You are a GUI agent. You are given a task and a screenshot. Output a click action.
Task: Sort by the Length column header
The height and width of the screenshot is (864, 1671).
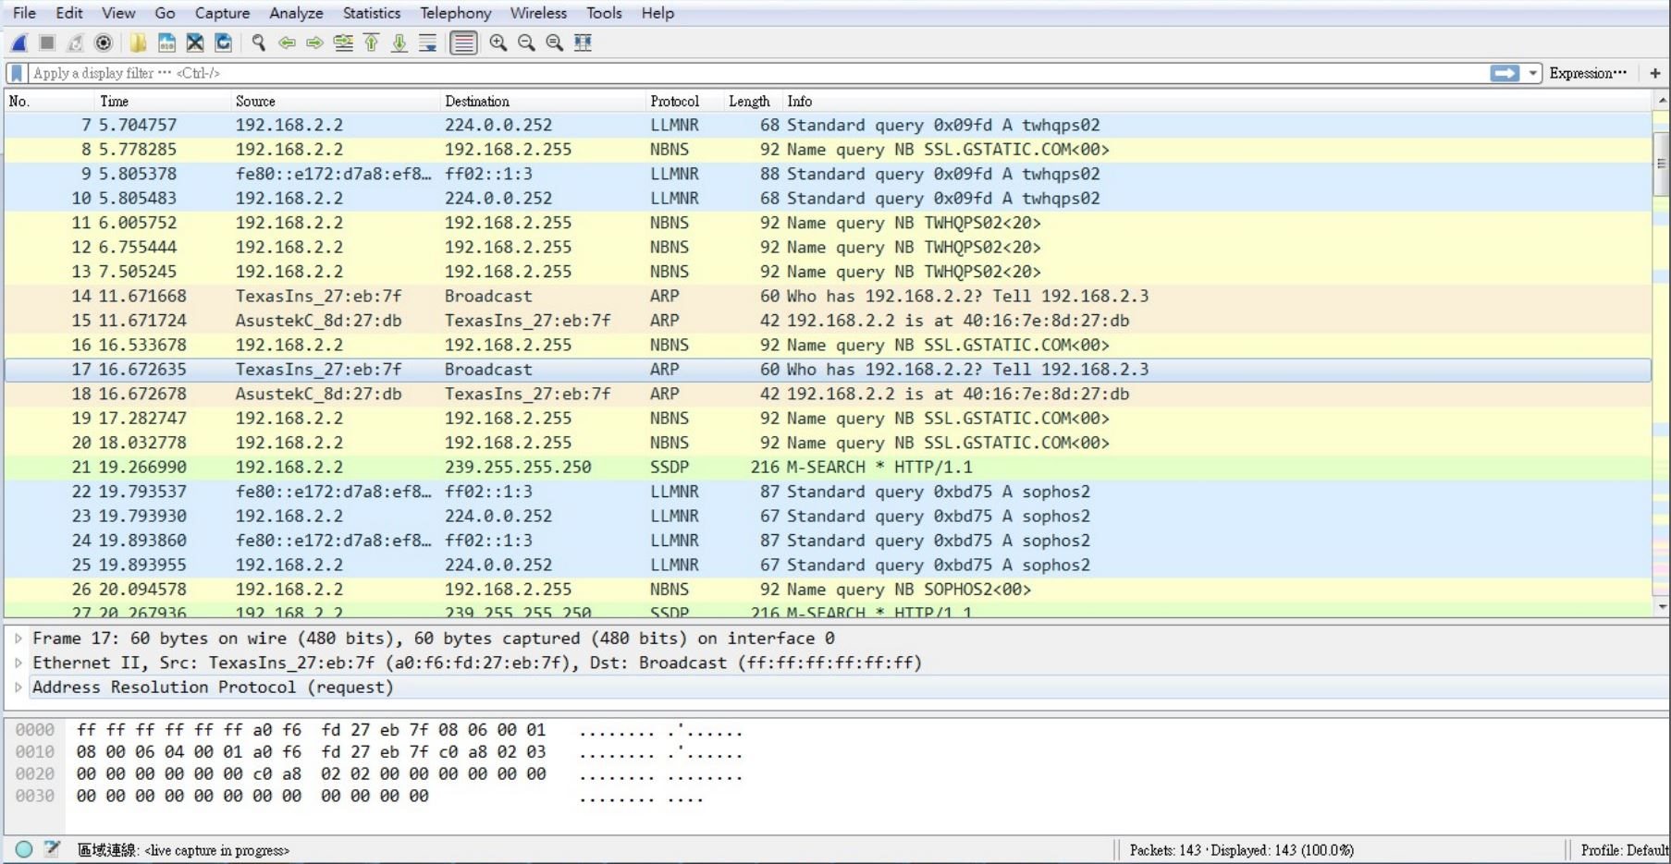(x=753, y=101)
